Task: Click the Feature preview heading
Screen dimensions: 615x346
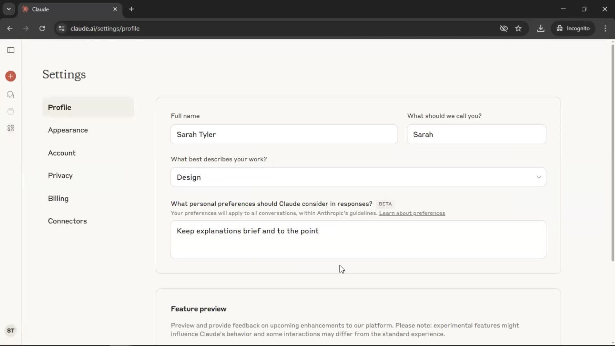Action: click(x=199, y=309)
